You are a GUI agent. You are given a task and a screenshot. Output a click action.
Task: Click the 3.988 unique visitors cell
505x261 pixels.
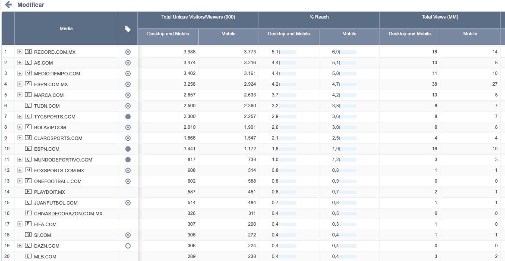pos(168,52)
